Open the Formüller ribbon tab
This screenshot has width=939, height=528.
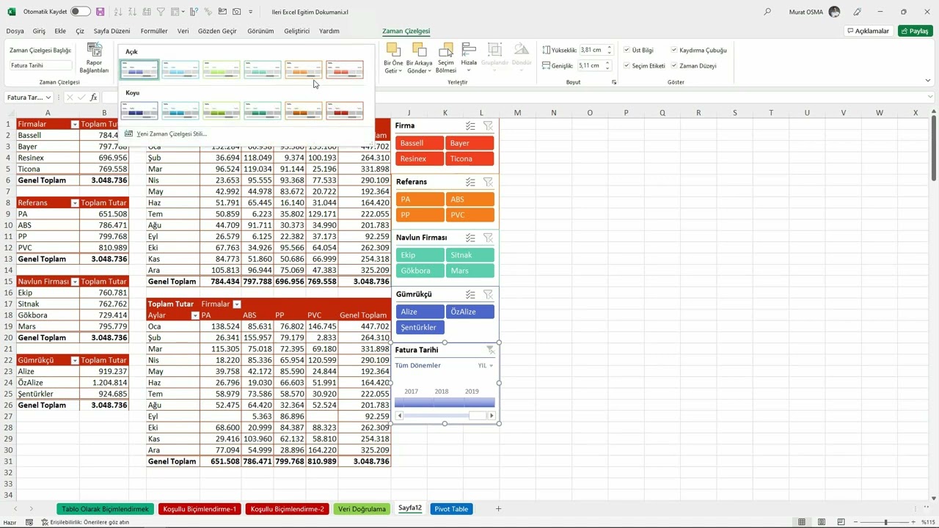[x=154, y=31]
